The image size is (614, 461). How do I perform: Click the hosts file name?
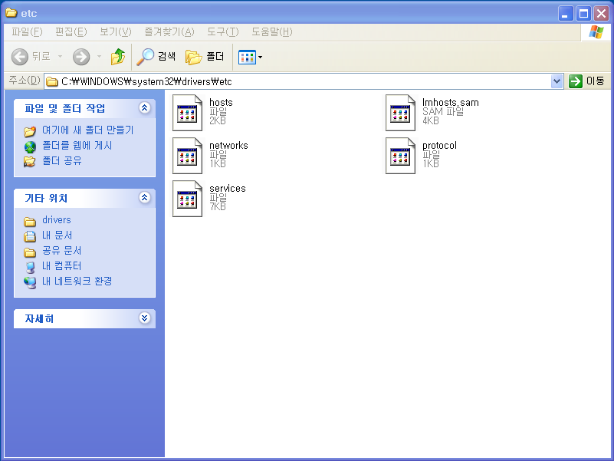coord(221,102)
